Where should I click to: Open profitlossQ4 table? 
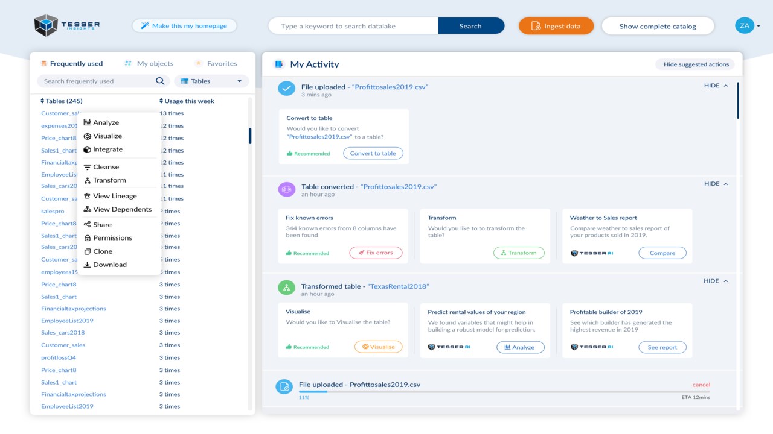(x=59, y=357)
